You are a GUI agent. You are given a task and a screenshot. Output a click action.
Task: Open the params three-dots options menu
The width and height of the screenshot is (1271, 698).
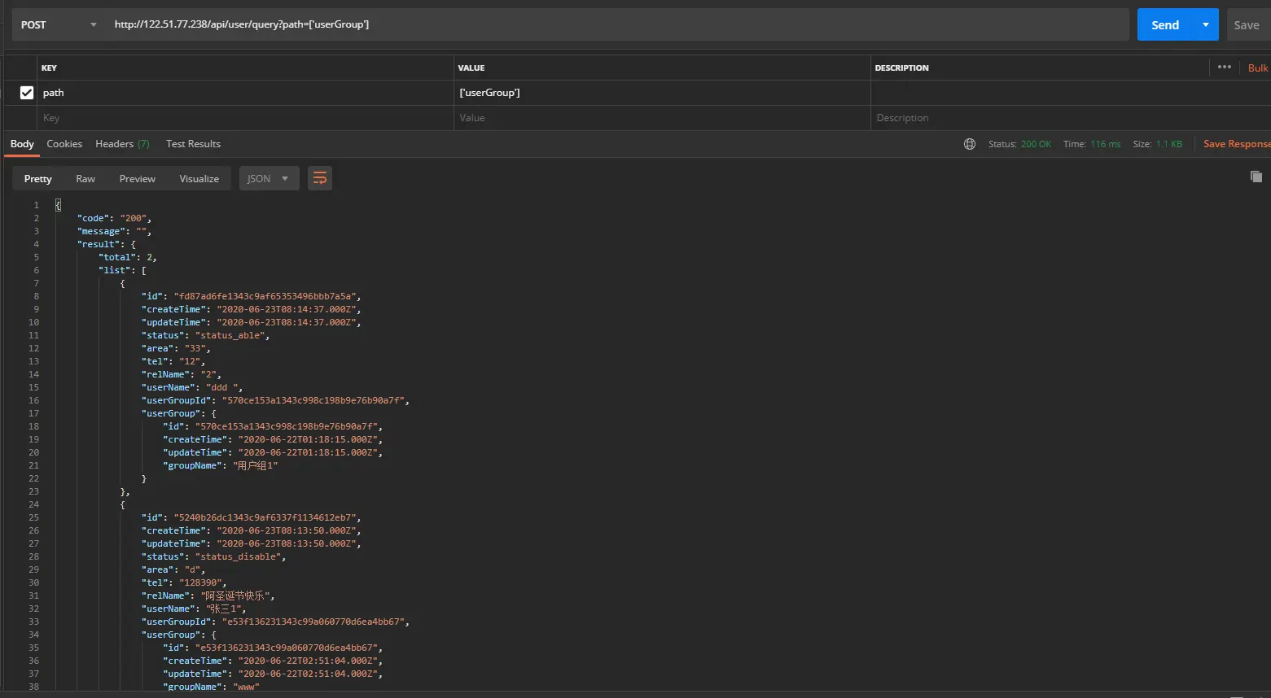(1224, 68)
